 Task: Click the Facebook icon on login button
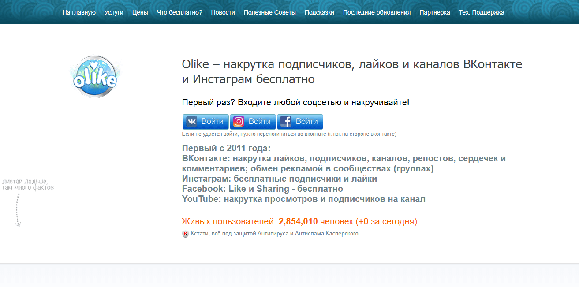(286, 122)
